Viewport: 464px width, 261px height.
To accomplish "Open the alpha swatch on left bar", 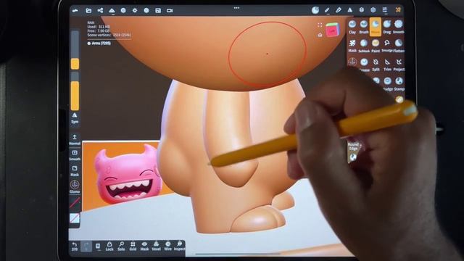I will coord(75,218).
